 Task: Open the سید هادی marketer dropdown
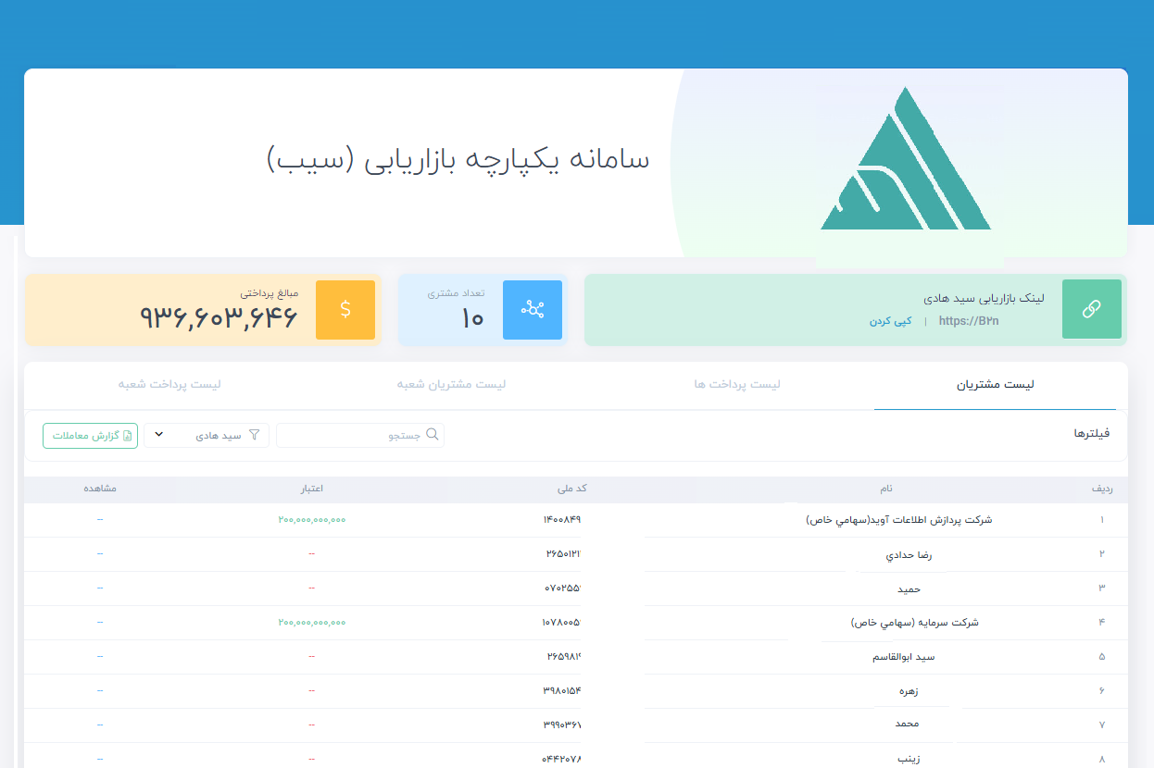[x=207, y=436]
